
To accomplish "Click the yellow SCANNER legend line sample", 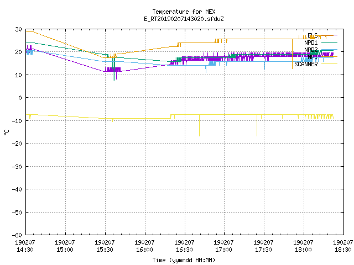I will tap(329, 64).
